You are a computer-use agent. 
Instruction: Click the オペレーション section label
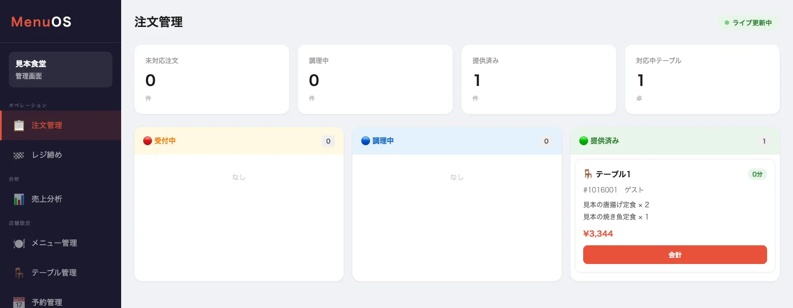(x=28, y=105)
